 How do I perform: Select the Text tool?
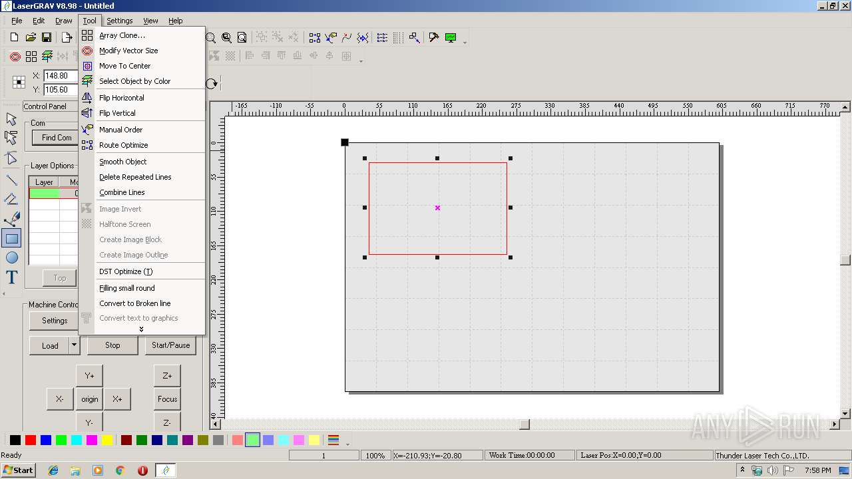coord(11,277)
